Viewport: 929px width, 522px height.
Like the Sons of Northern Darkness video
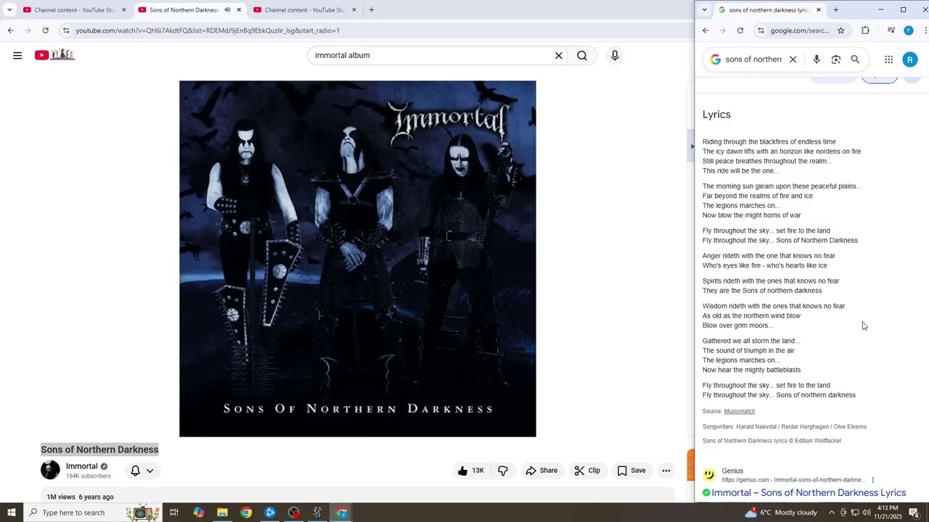pyautogui.click(x=470, y=471)
